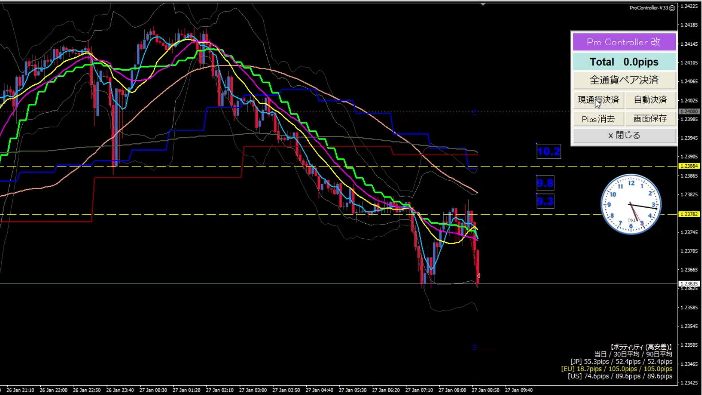The height and width of the screenshot is (395, 702).
Task: Click the [US] 74.6pips volatility line
Action: pyautogui.click(x=620, y=376)
